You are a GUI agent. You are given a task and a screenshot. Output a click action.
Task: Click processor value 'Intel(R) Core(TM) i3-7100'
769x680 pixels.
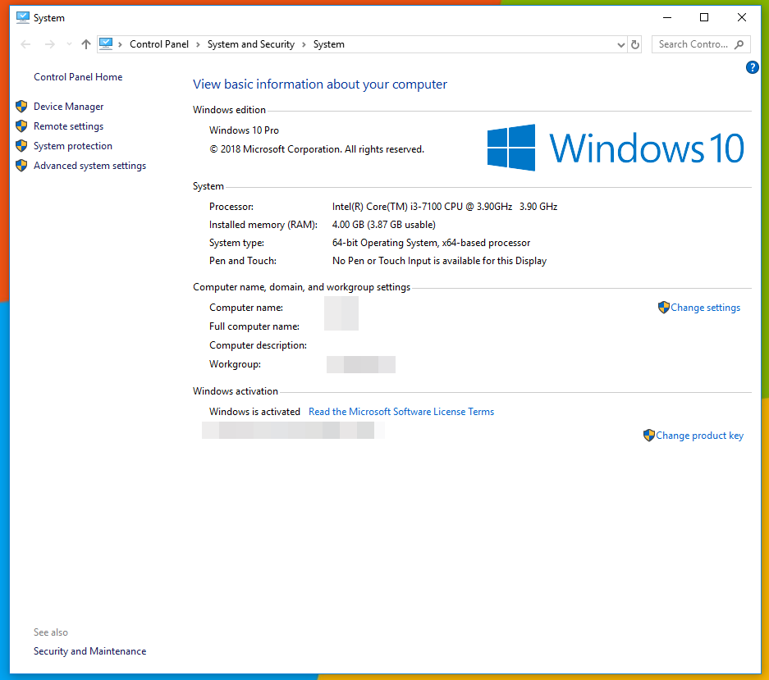pos(444,207)
